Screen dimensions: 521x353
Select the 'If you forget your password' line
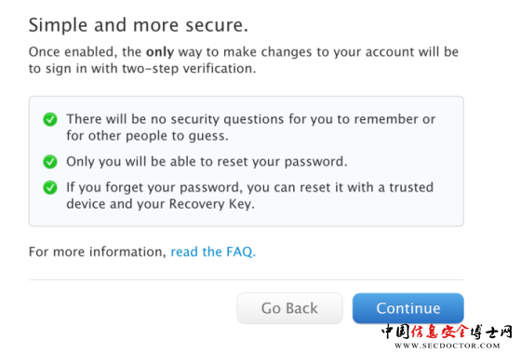(250, 187)
